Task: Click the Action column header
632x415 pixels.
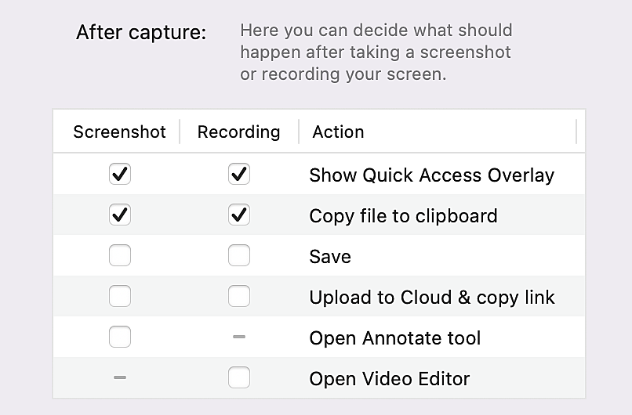Action: point(338,132)
